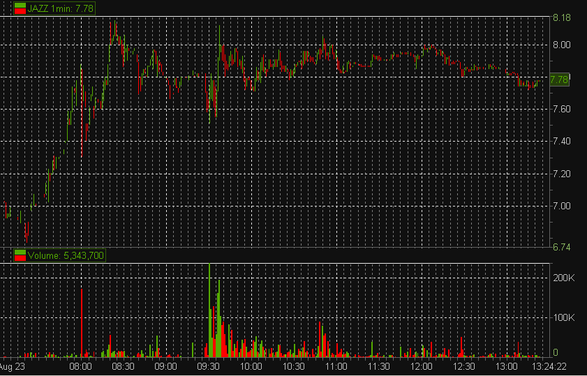The width and height of the screenshot is (587, 376).
Task: Click the 13:24:22 timestamp label
Action: (550, 366)
